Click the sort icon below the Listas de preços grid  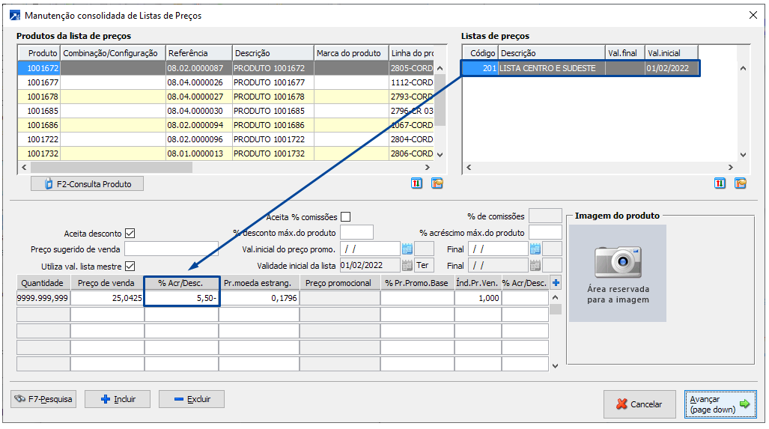[x=720, y=183]
